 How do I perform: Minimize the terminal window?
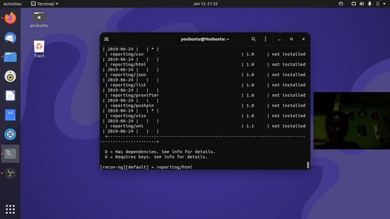pyautogui.click(x=279, y=39)
